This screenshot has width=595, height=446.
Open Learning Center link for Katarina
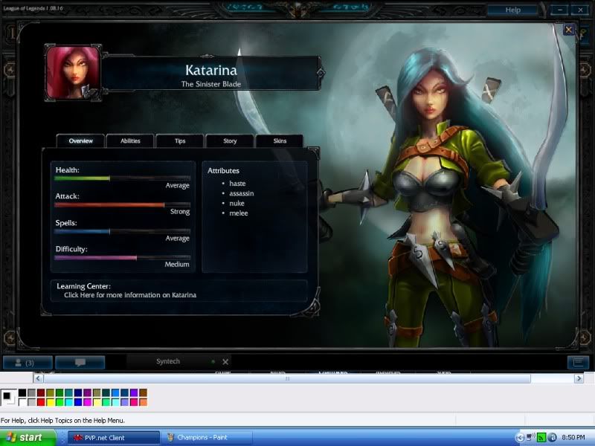pyautogui.click(x=130, y=295)
